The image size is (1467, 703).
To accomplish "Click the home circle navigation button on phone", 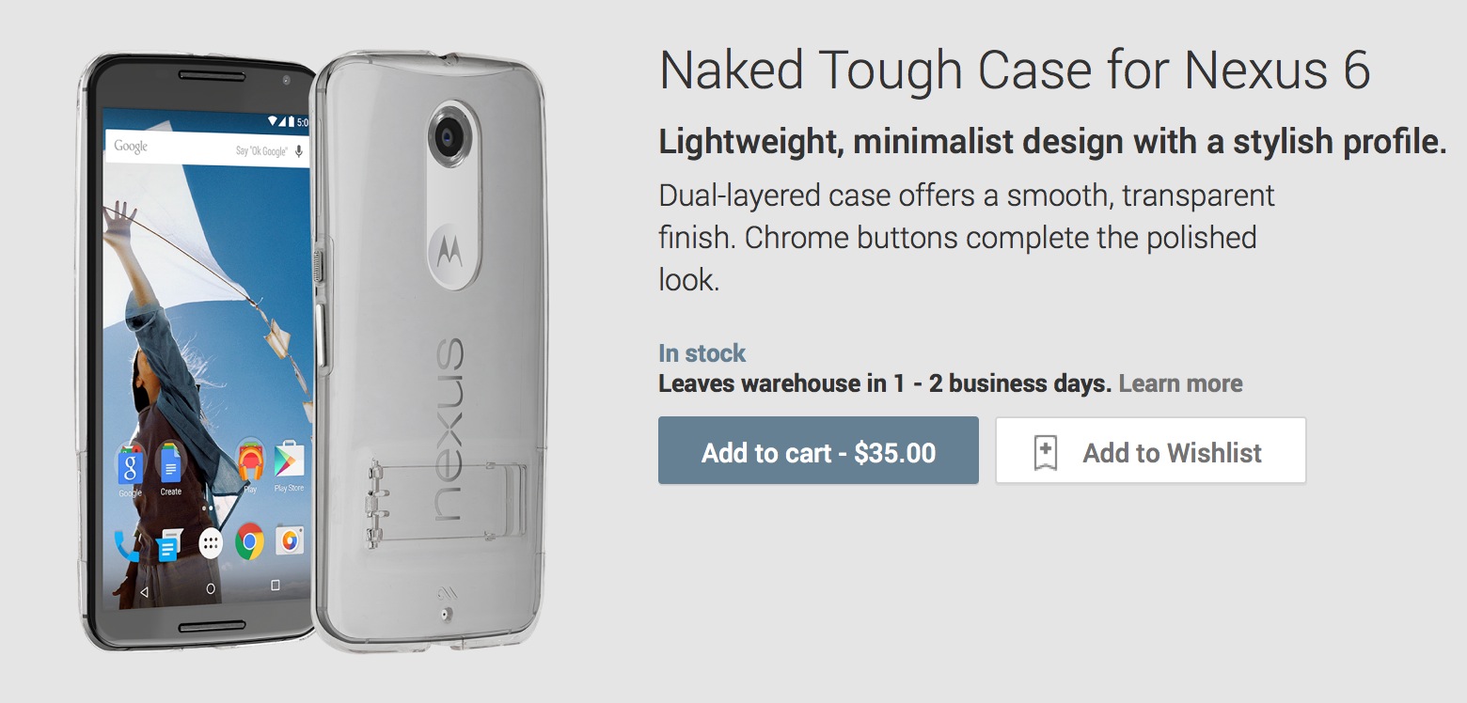I will tap(211, 588).
